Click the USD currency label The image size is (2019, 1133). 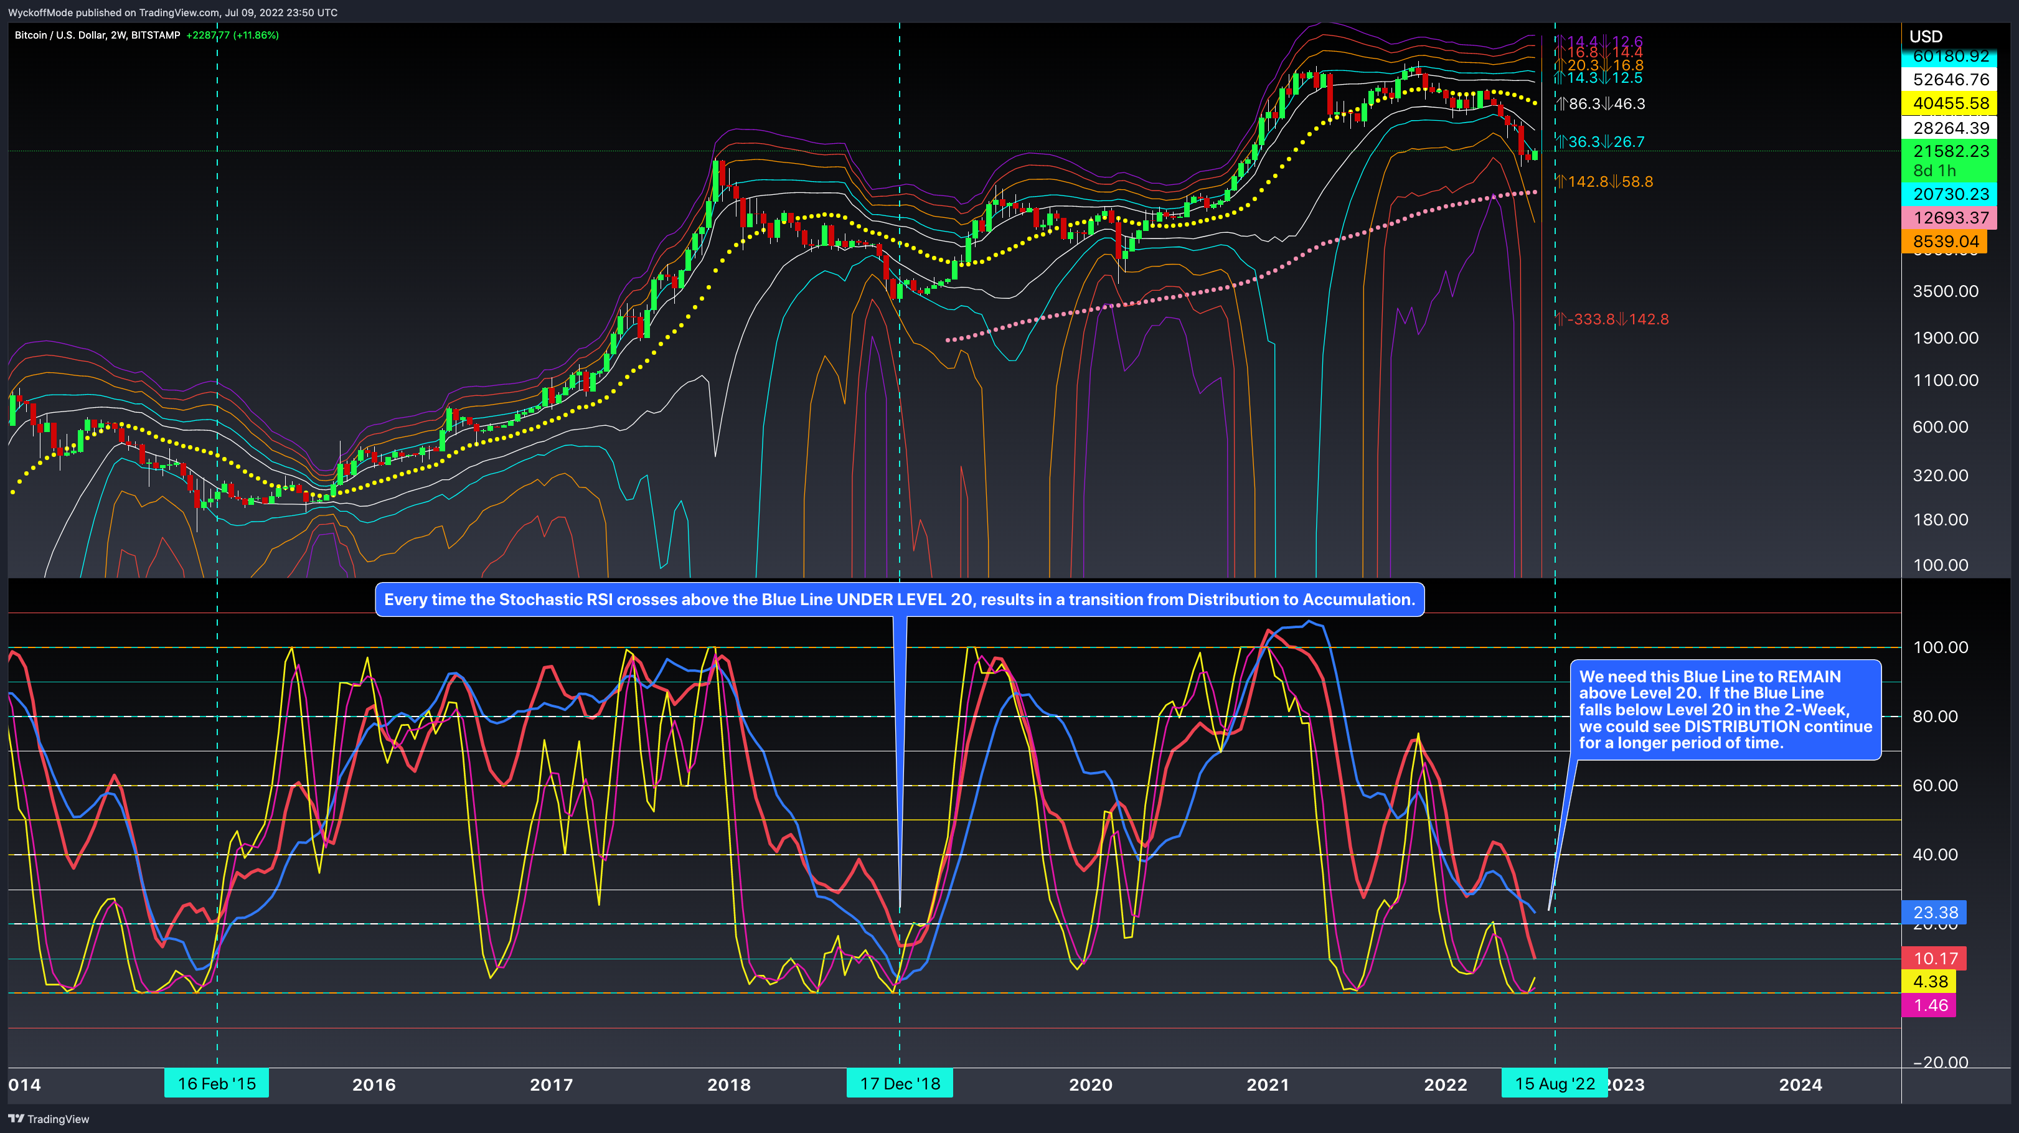1926,36
